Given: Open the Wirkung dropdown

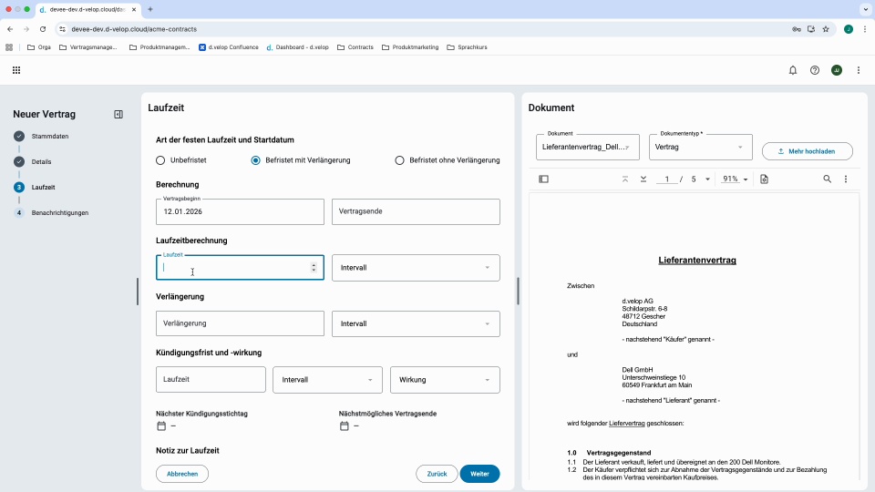Looking at the screenshot, I should (x=445, y=380).
